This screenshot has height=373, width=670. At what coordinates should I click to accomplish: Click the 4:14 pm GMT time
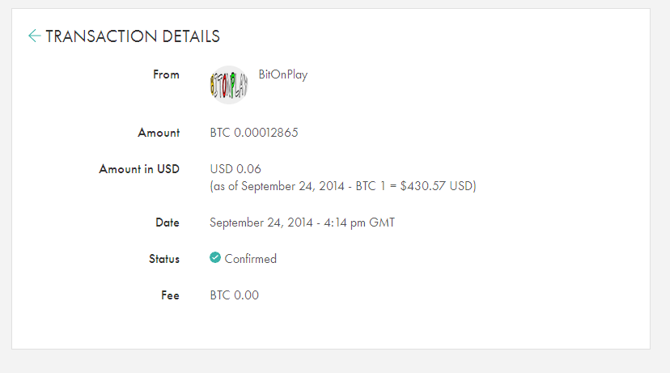361,223
